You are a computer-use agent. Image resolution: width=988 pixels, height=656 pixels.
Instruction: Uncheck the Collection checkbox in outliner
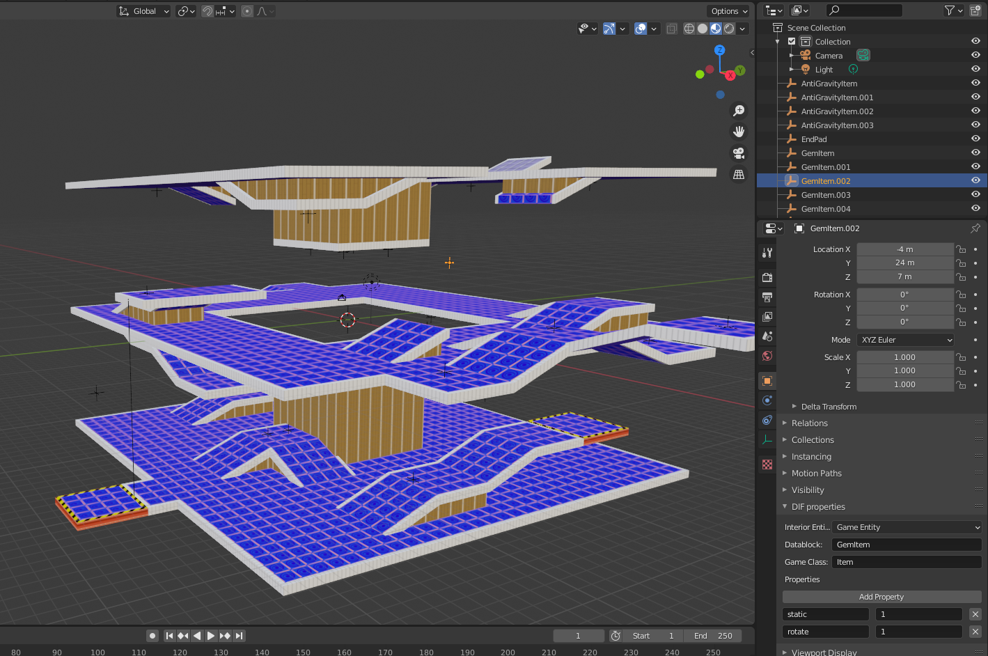click(x=792, y=42)
